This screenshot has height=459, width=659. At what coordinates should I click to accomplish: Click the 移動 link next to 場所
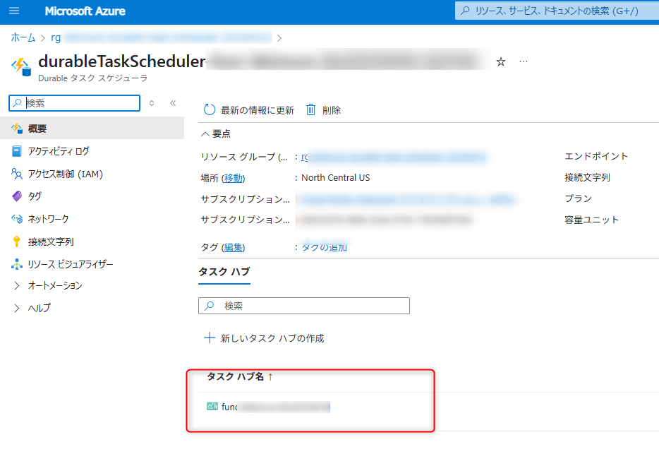click(x=234, y=178)
